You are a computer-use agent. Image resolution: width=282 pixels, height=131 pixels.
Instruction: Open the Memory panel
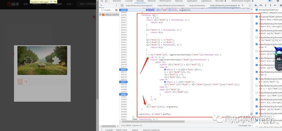(179, 1)
